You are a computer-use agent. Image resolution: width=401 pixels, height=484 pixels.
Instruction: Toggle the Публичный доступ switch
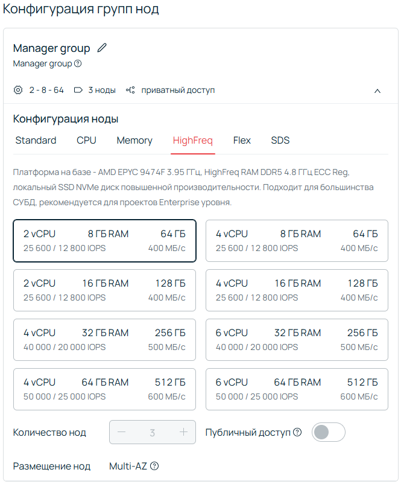328,432
